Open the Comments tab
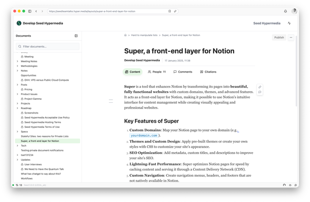Image resolution: width=310 pixels, height=202 pixels. point(183,72)
